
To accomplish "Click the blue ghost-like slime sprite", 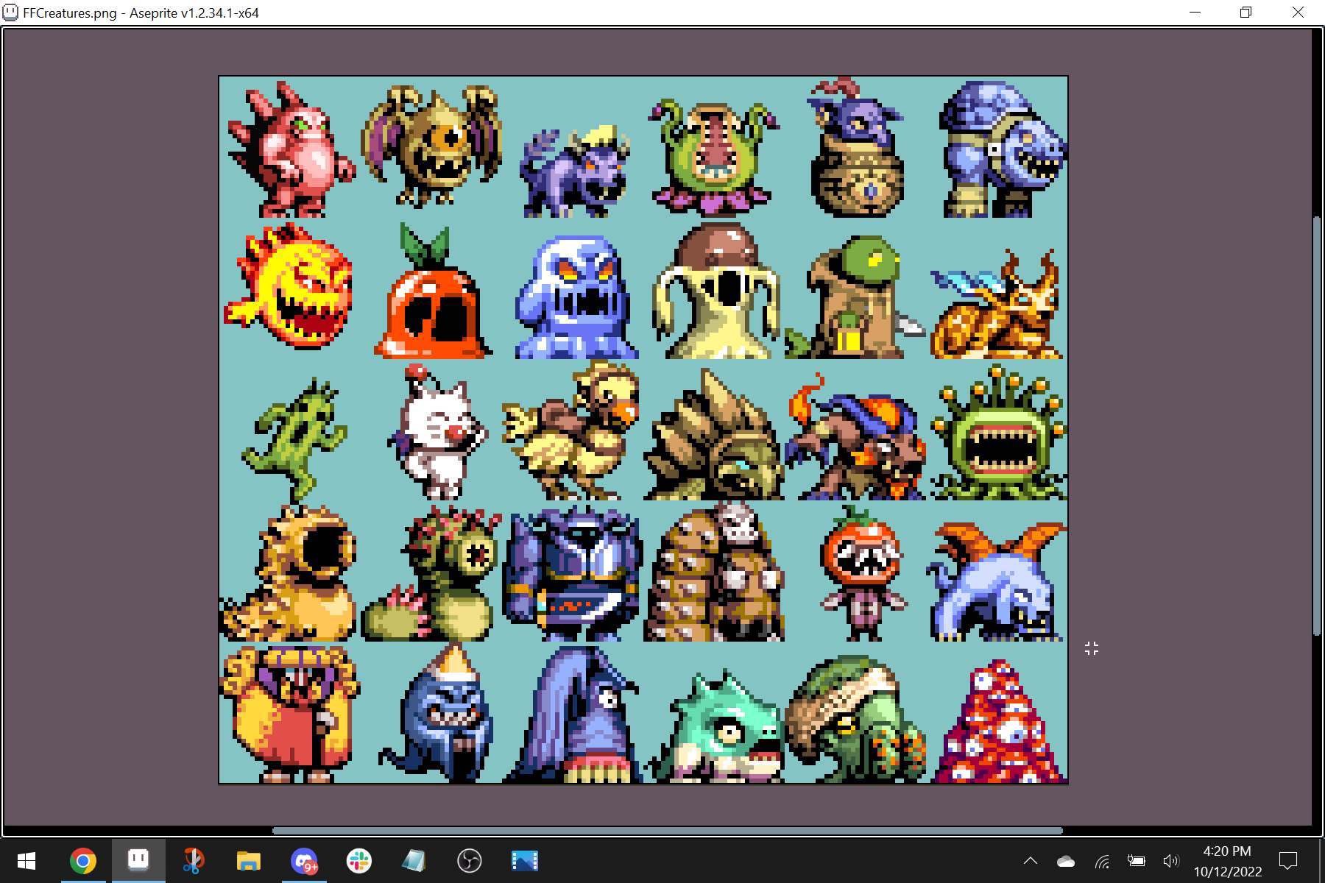I will [x=576, y=297].
